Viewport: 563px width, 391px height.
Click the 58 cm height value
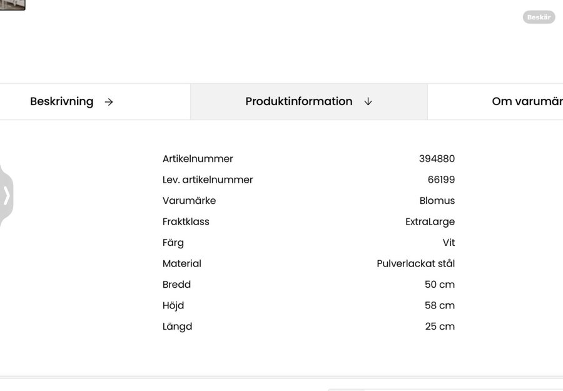(439, 306)
